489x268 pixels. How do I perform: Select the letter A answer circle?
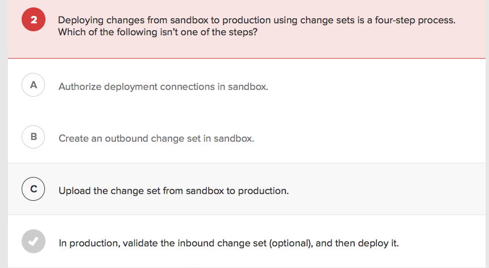[x=34, y=85]
